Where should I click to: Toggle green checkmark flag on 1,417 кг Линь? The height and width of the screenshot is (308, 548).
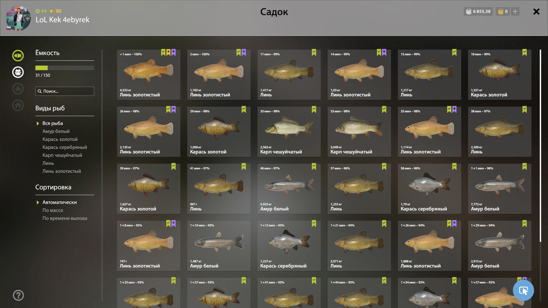(314, 52)
